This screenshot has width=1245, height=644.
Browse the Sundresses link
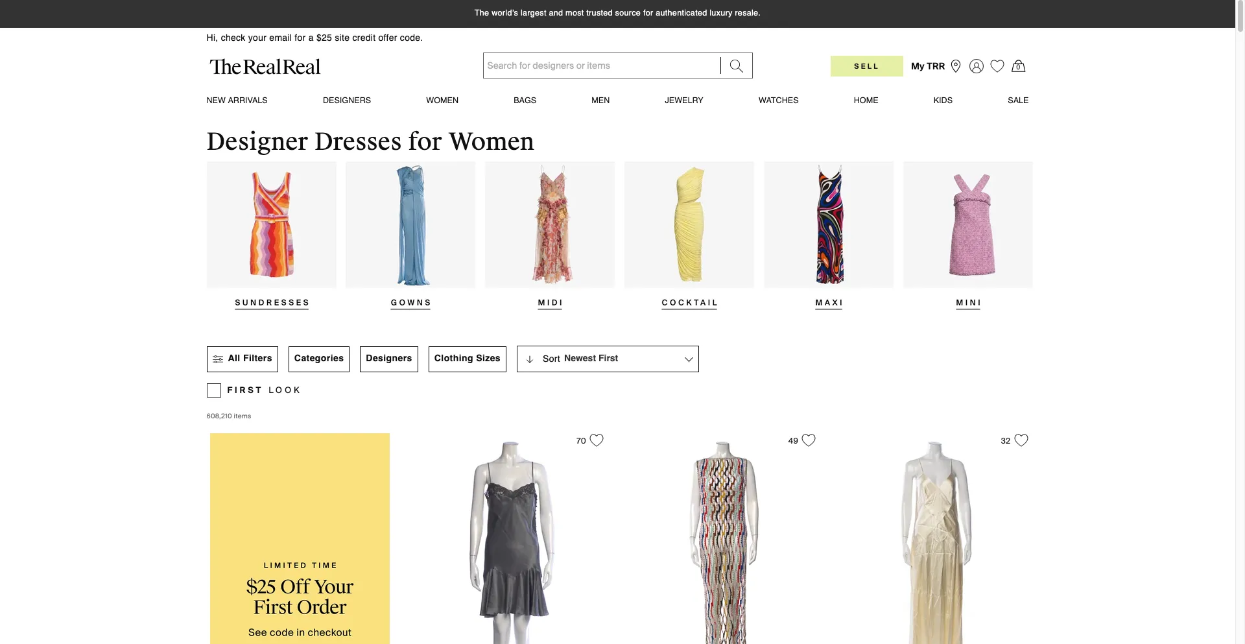point(272,303)
